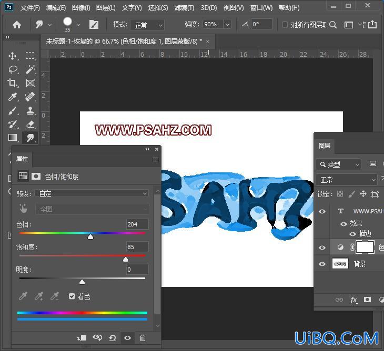Click the angle input field 0°

tap(261, 24)
